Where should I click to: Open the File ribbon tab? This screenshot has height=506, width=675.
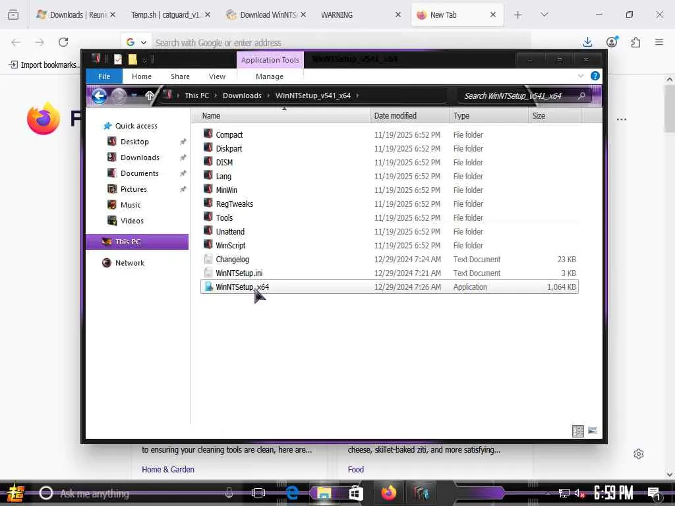point(104,76)
